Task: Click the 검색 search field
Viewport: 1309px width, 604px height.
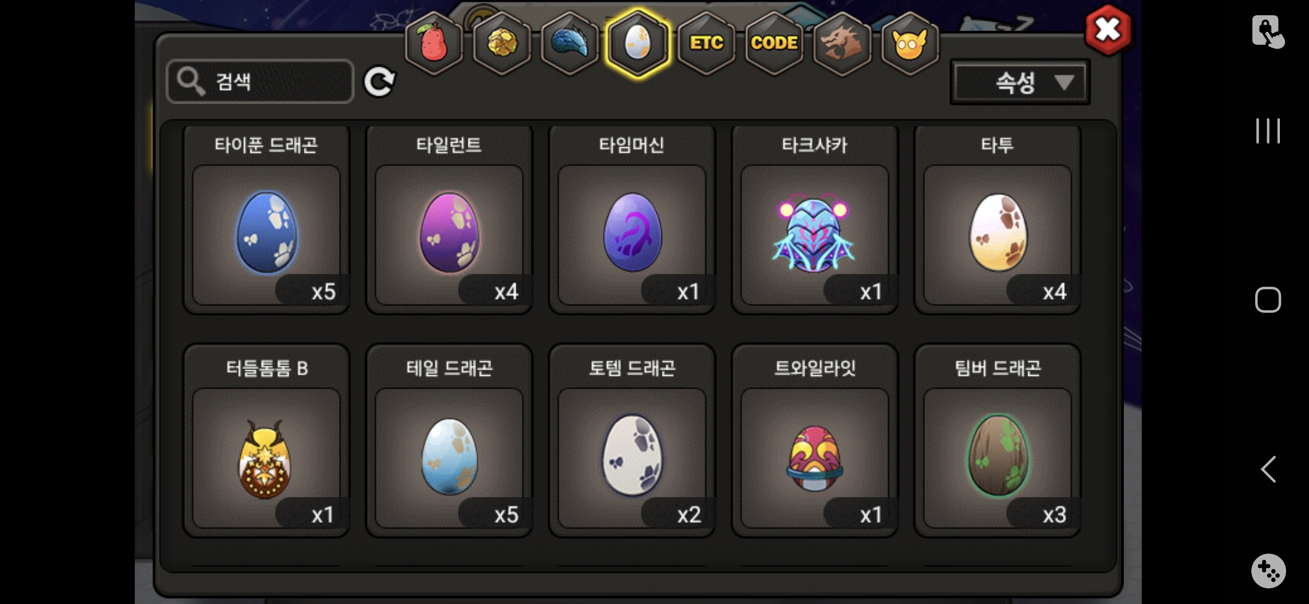Action: [x=260, y=82]
